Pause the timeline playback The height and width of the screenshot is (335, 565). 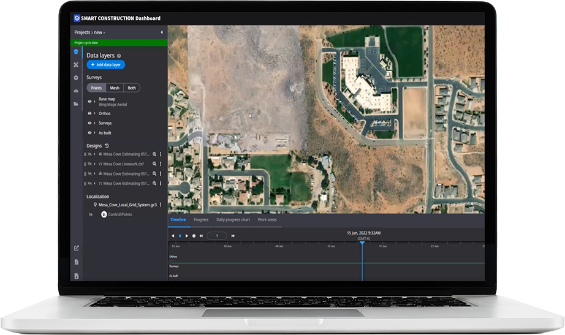[x=180, y=236]
